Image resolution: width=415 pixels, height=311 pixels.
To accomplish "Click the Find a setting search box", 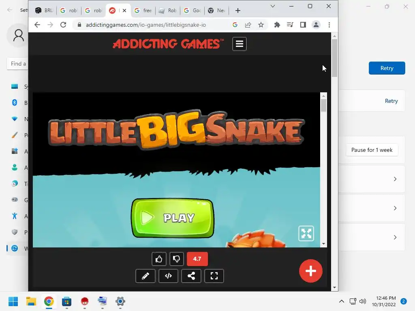I will click(17, 64).
